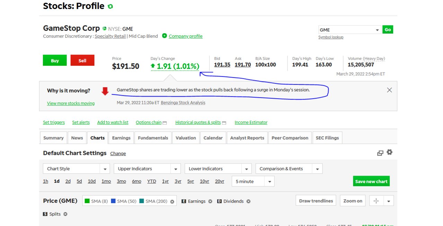The image size is (443, 226).
Task: Switch to the SEC Filings tab
Action: (327, 138)
